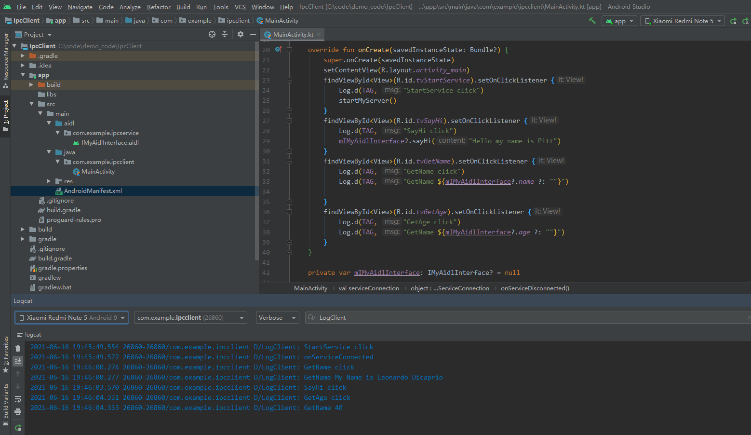Open Project panel settings gear
This screenshot has height=435, width=751.
click(241, 34)
